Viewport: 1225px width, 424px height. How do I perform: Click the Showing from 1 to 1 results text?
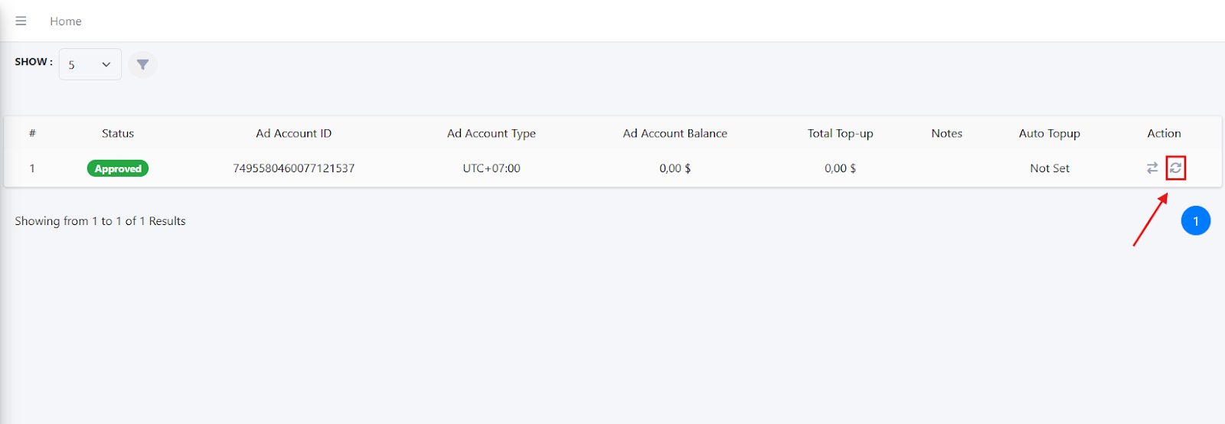[x=100, y=221]
